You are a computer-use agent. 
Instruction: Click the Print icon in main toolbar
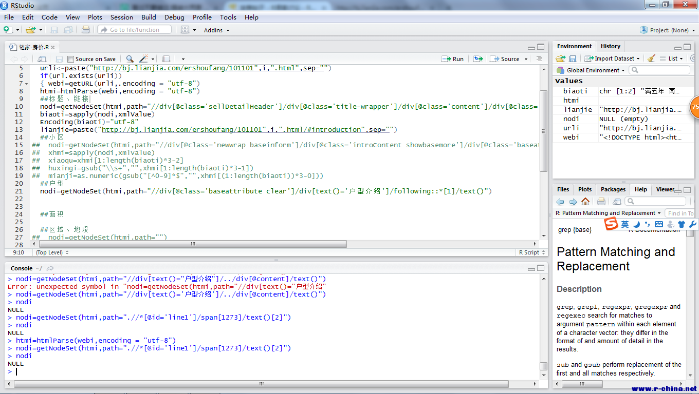[x=86, y=30]
